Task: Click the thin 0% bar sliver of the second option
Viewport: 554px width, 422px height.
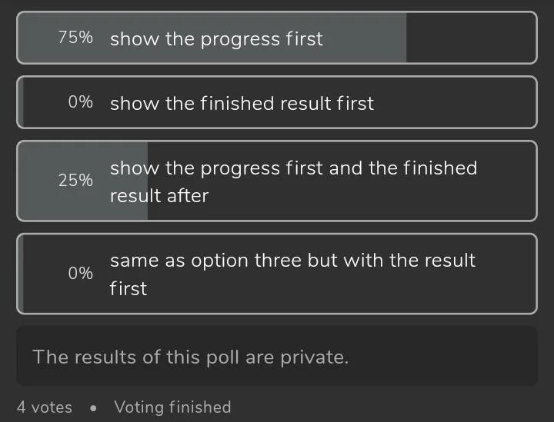Action: tap(21, 102)
